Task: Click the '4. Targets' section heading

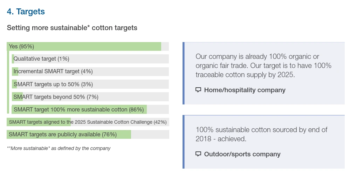Action: tap(26, 12)
